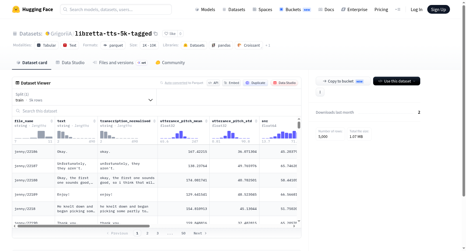Click the Sign Up button
Image resolution: width=466 pixels, height=251 pixels.
click(438, 9)
